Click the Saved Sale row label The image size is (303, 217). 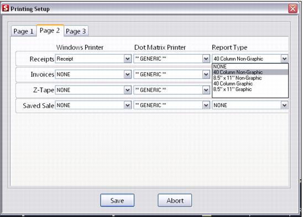tap(38, 105)
